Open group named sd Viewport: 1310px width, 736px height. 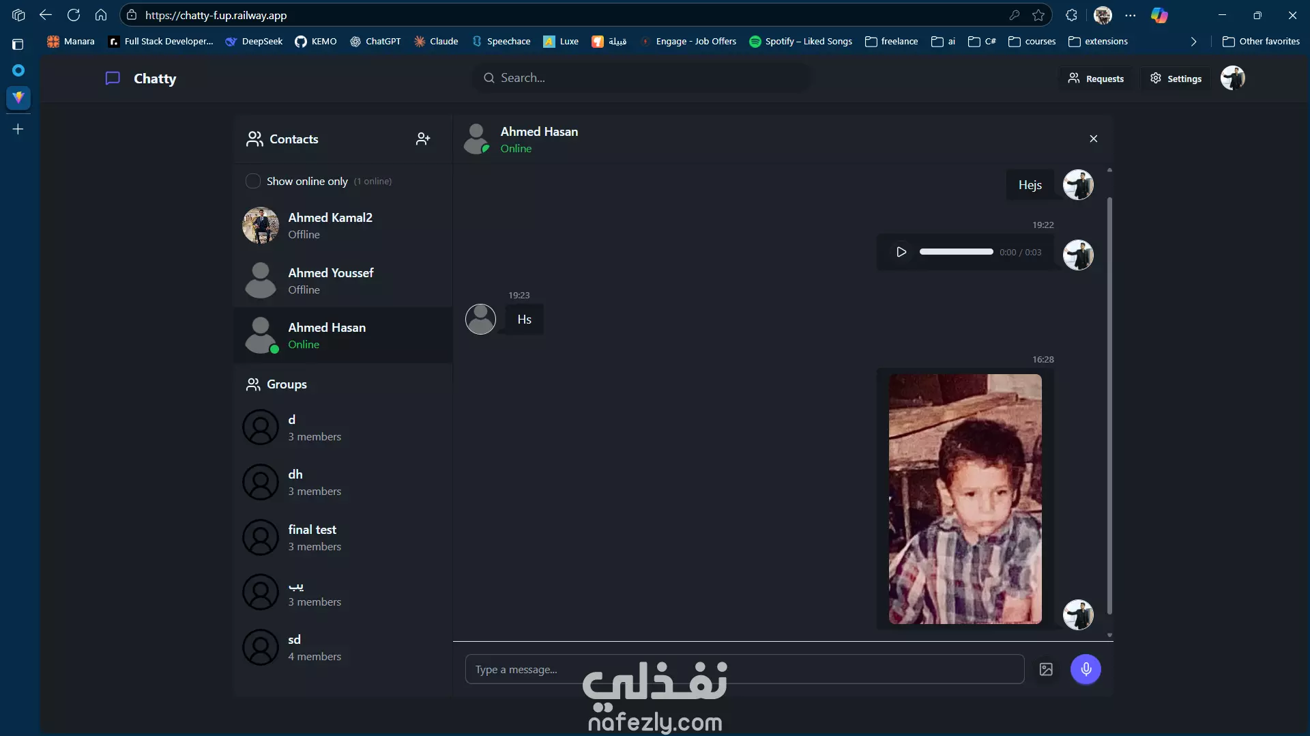coord(343,647)
